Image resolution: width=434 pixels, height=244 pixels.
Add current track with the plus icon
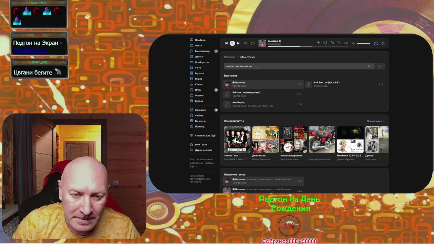(x=318, y=43)
